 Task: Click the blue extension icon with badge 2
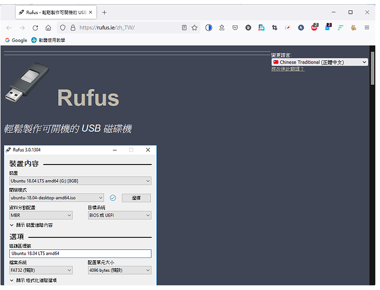[327, 27]
